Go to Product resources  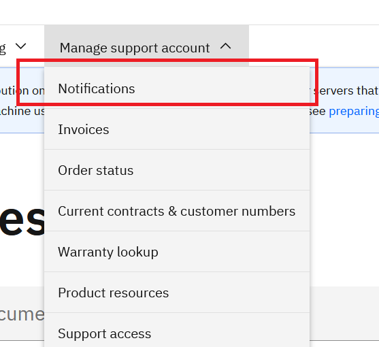click(x=177, y=293)
